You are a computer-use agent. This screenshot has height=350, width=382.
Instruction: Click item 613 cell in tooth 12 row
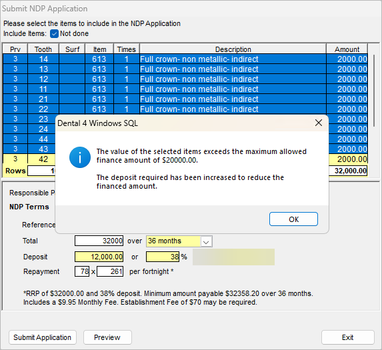[99, 79]
